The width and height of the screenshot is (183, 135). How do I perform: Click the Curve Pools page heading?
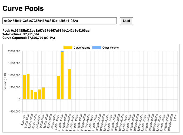tap(23, 8)
